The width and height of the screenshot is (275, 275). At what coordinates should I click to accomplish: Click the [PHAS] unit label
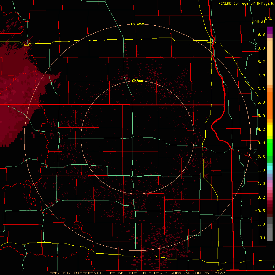click(x=258, y=21)
